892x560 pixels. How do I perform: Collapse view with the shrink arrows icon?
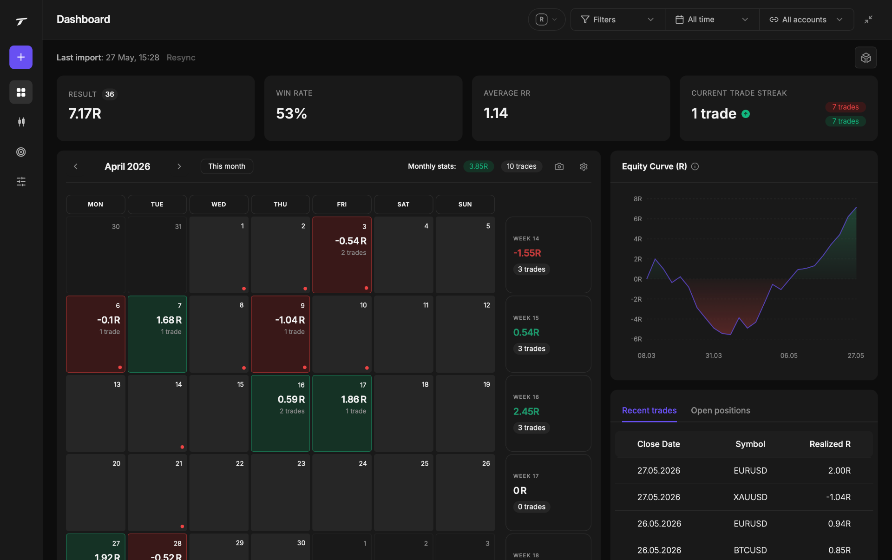pos(868,20)
